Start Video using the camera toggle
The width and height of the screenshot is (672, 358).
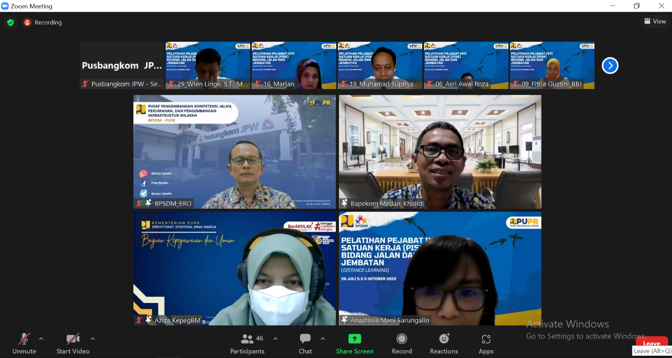click(x=73, y=343)
